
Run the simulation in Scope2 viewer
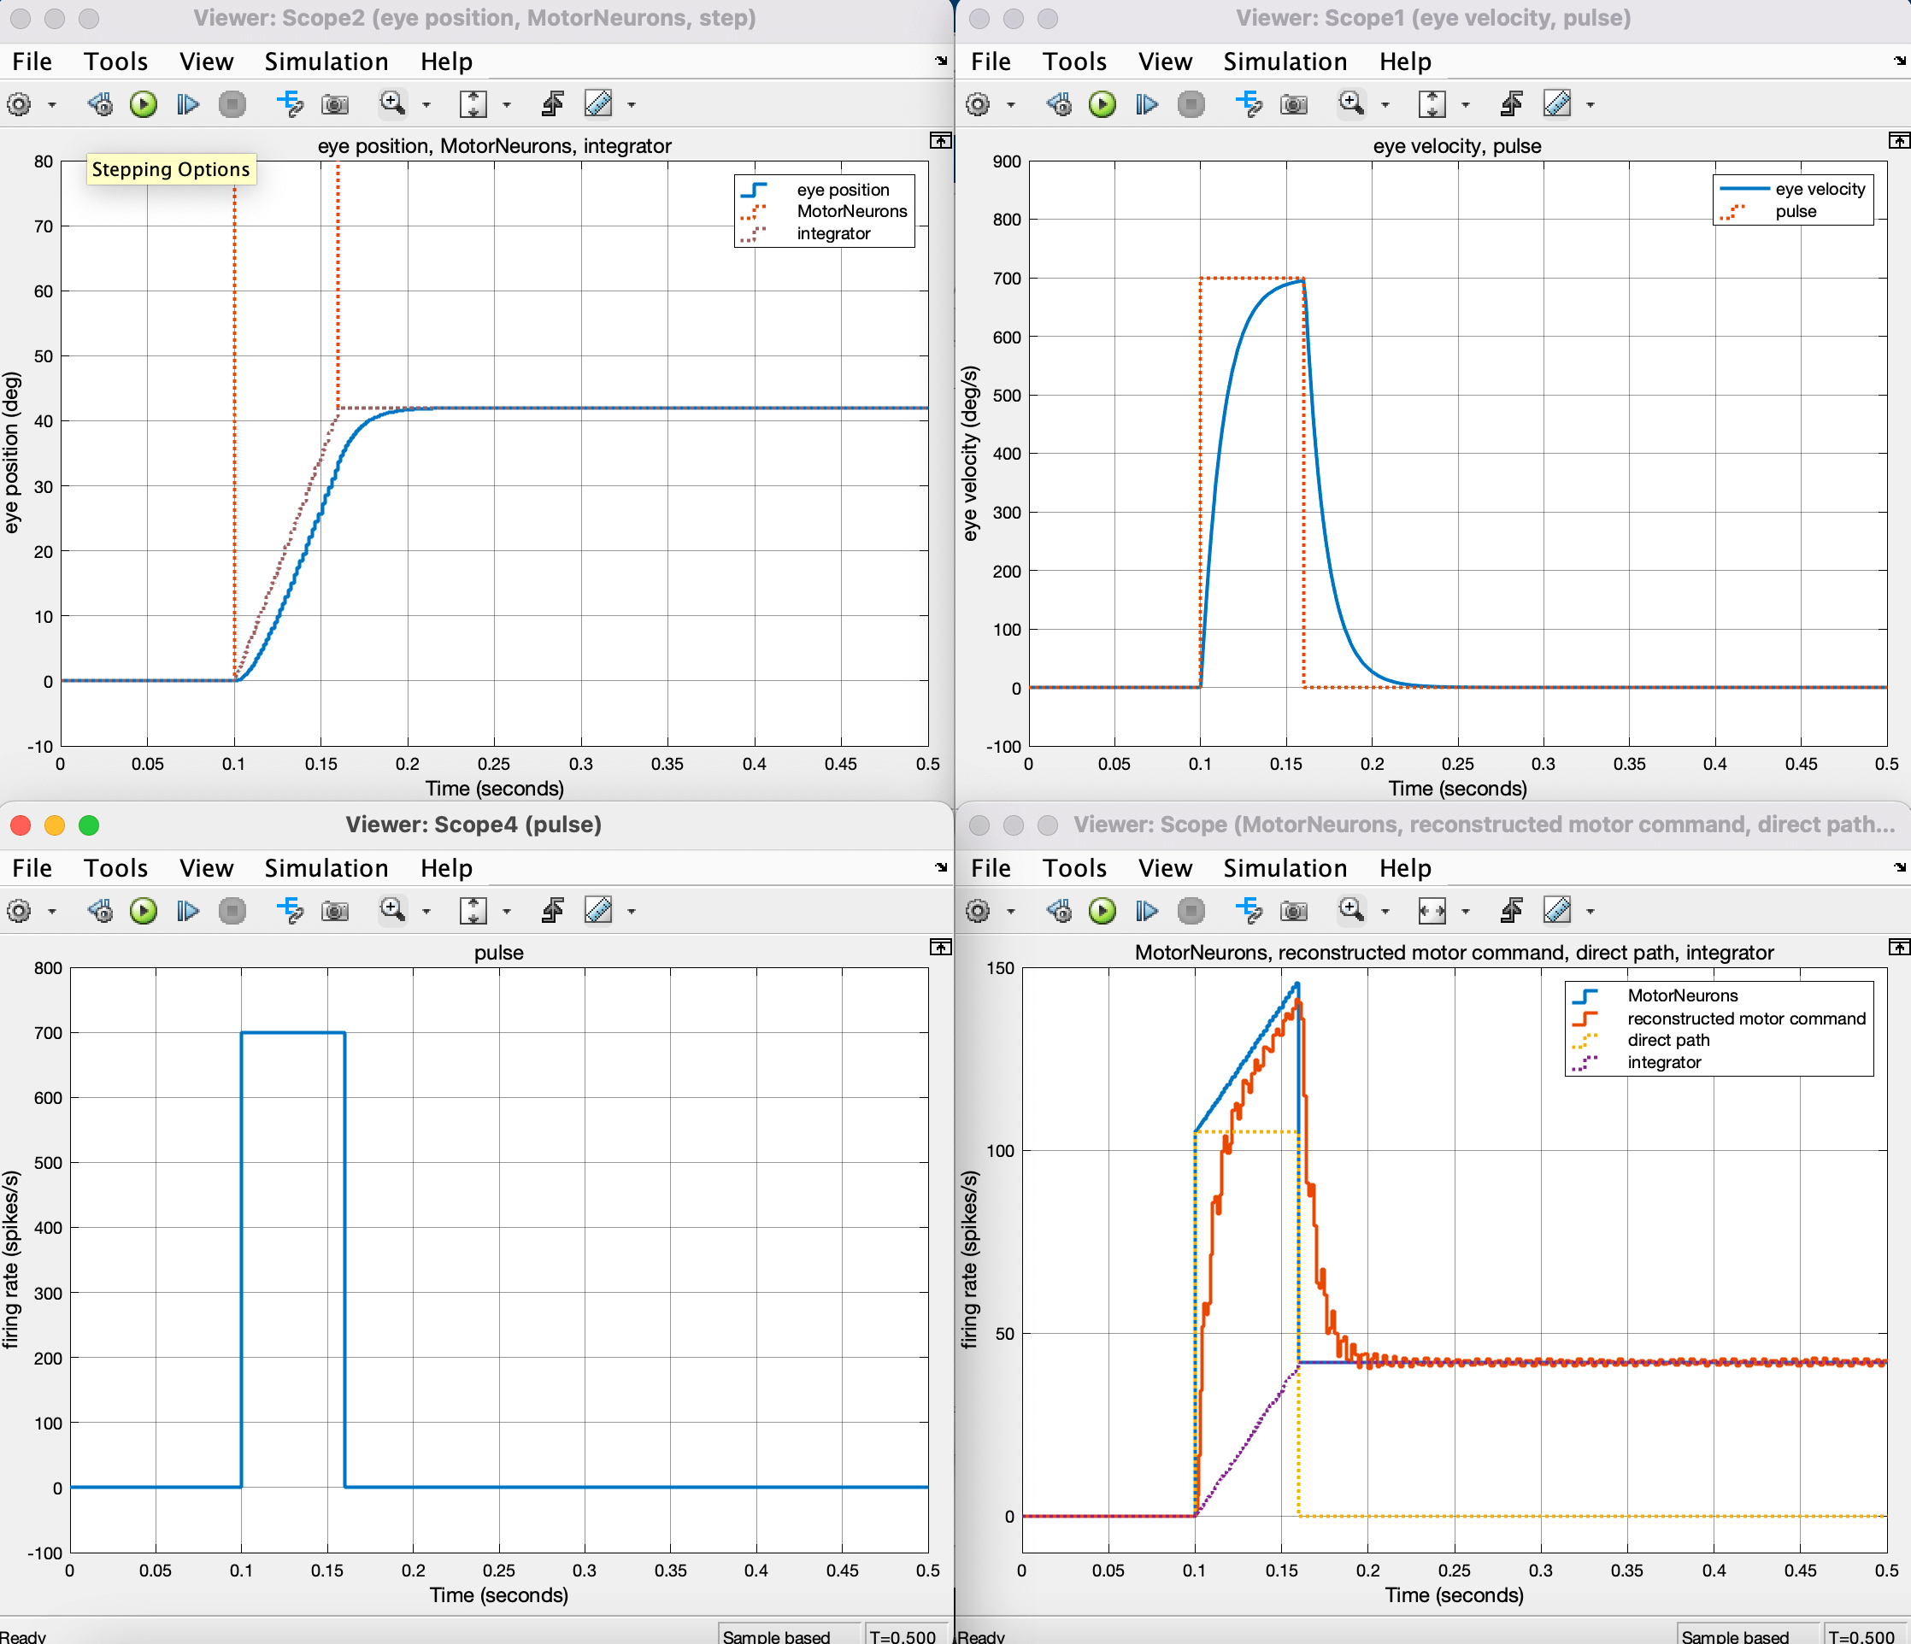[143, 104]
